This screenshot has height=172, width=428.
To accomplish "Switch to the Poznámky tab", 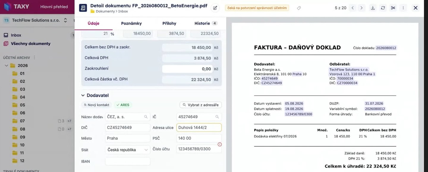I will (131, 23).
